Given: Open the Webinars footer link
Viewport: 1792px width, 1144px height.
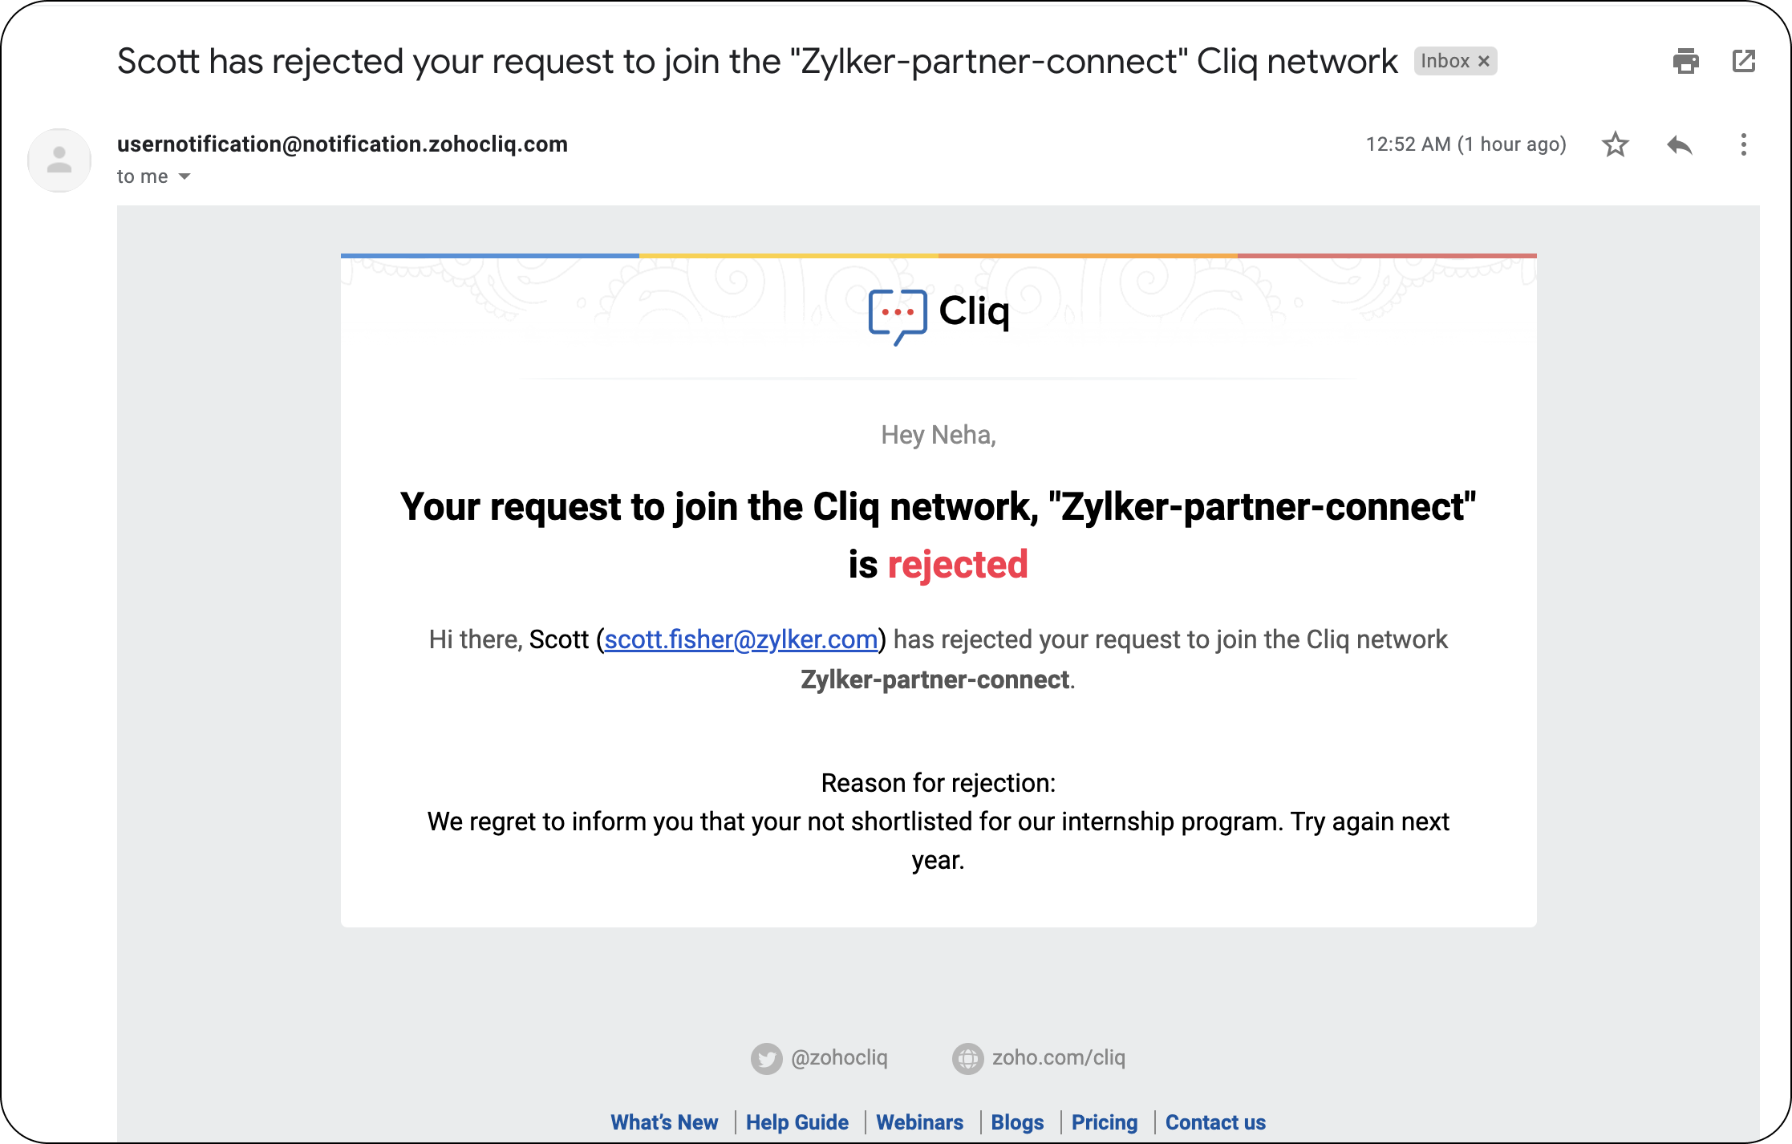Looking at the screenshot, I should 919,1122.
